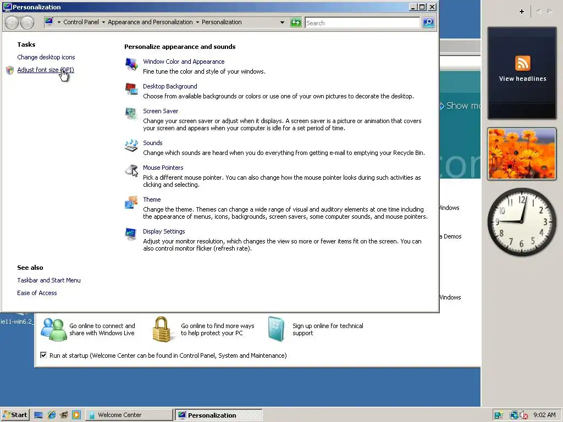Click Control Panel breadcrumb segment
Screen dimensions: 563x422
click(81, 22)
